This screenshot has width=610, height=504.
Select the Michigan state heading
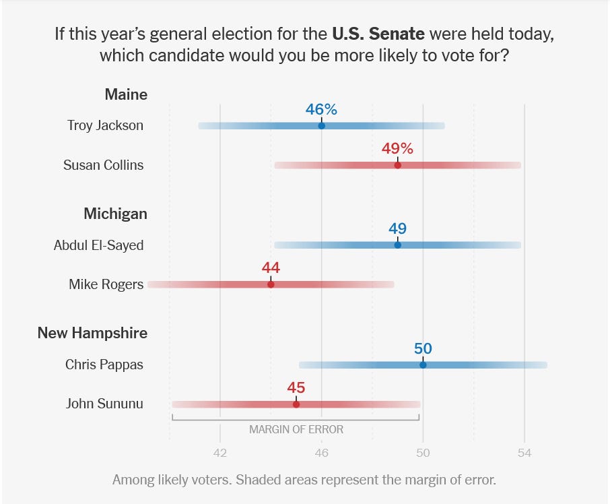[116, 214]
